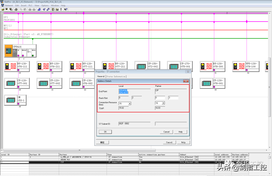This screenshot has width=272, height=176.
Task: Click the Save toolbar icon
Action: pyautogui.click(x=7, y=10)
